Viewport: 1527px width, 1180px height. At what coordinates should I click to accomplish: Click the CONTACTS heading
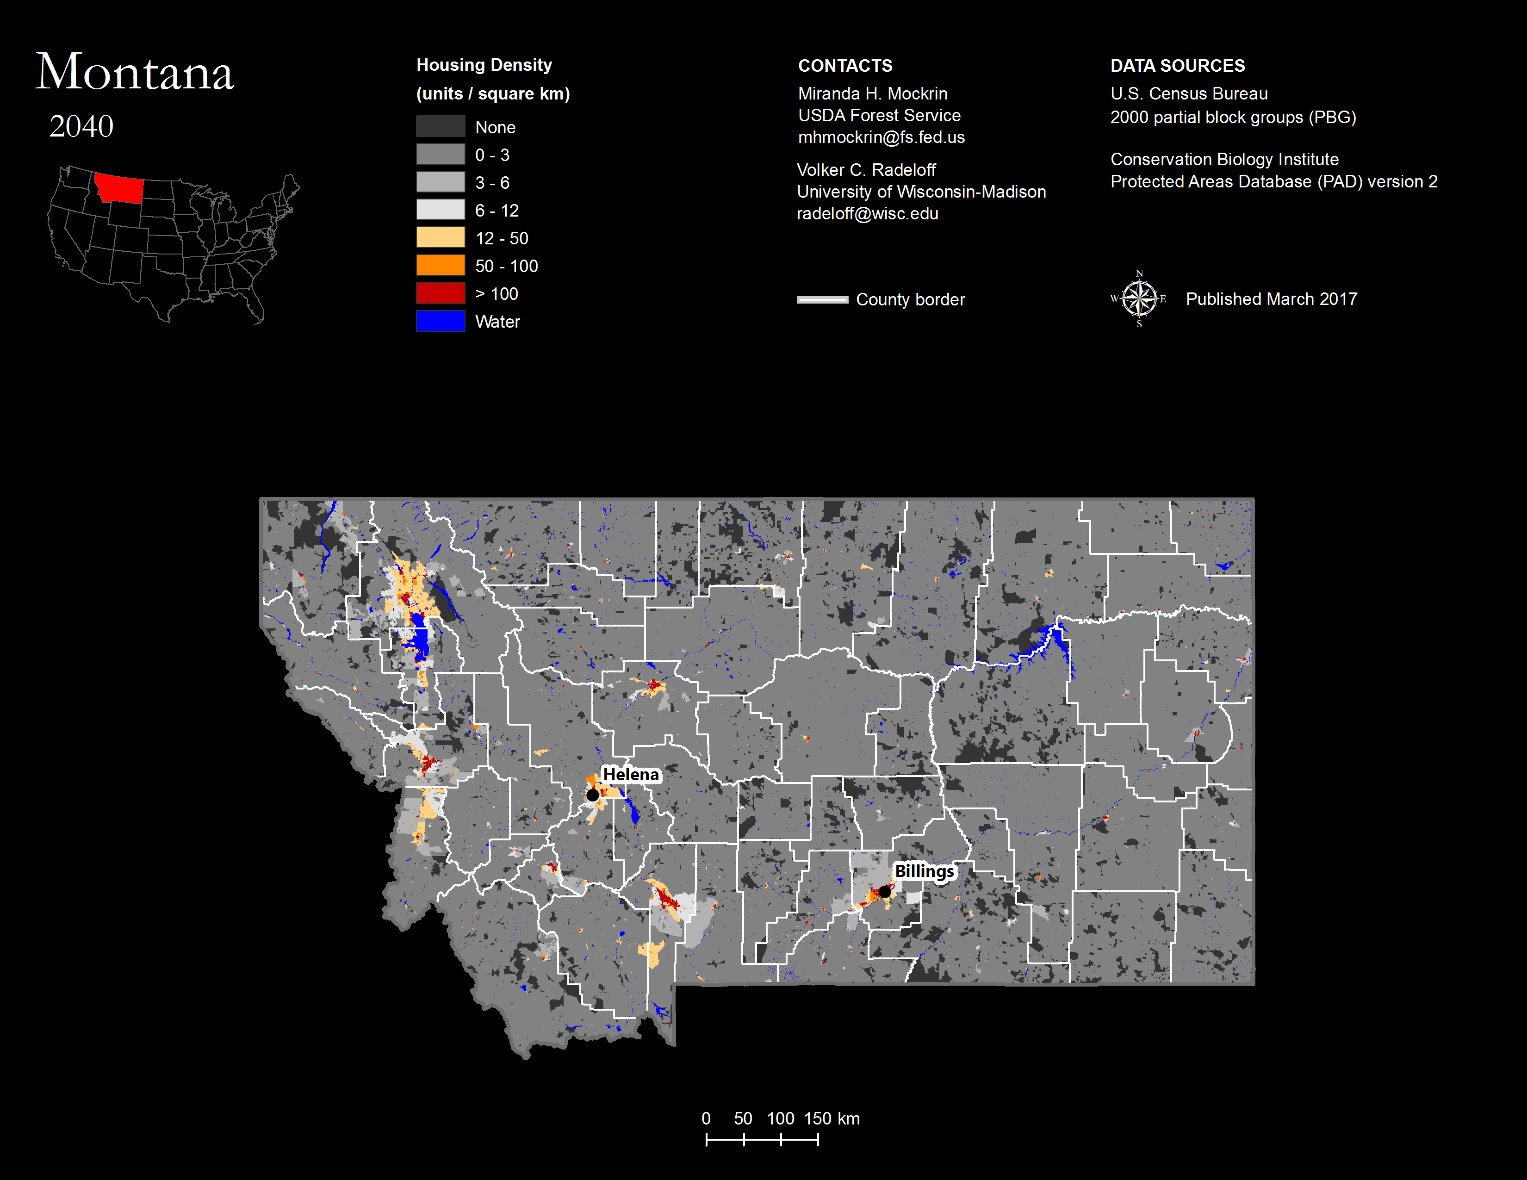click(845, 66)
